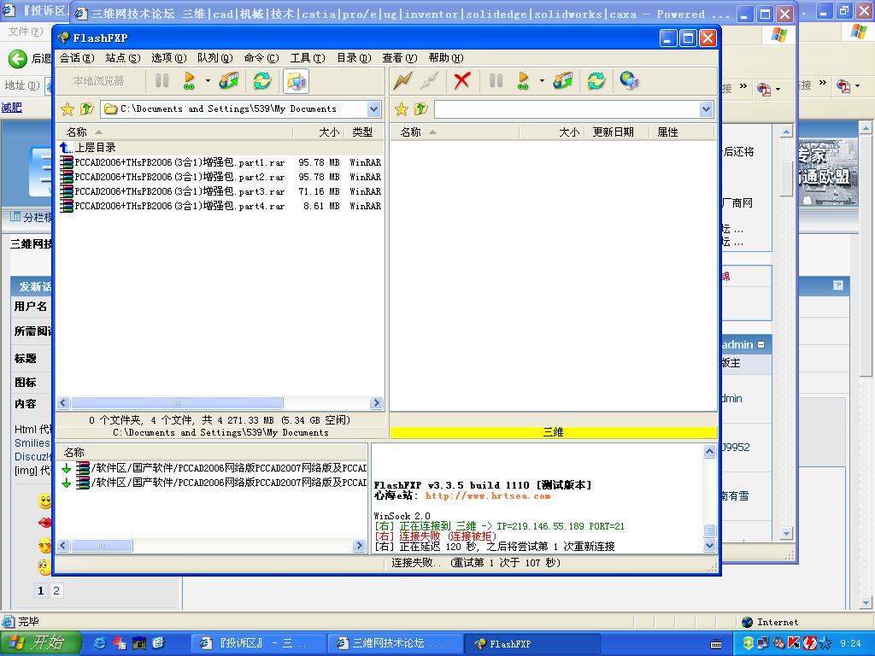This screenshot has width=875, height=656.
Task: Switch to 三维网技术论坛 taskbar window
Action: click(x=394, y=644)
